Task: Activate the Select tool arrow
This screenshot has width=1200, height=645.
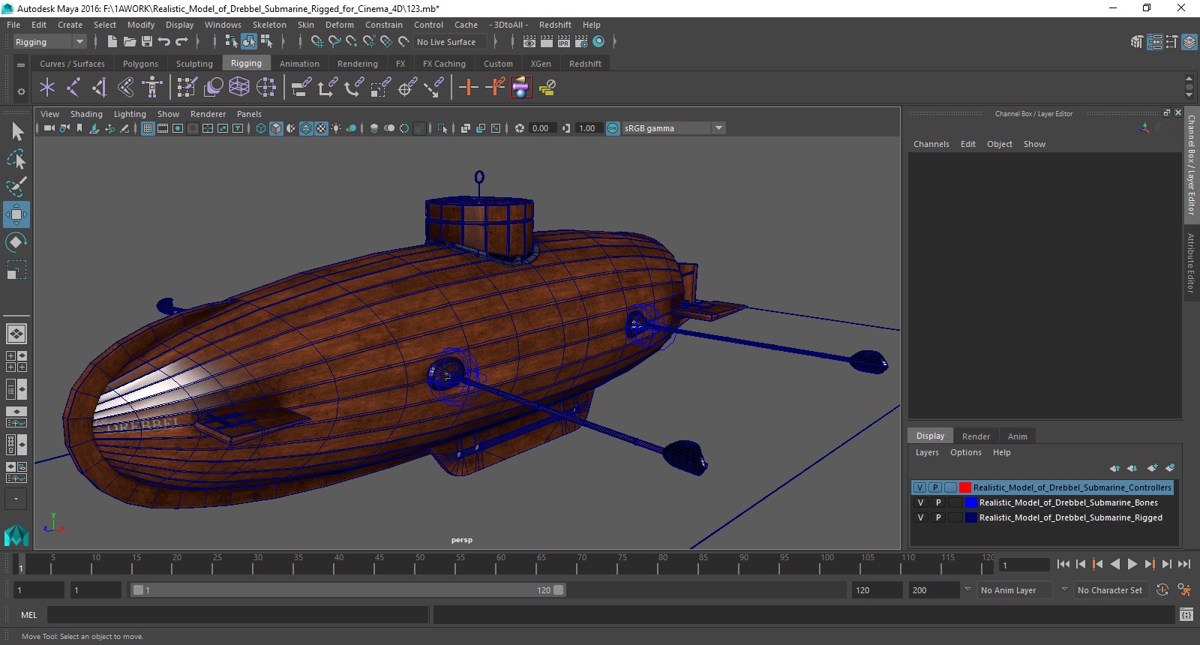Action: [17, 132]
